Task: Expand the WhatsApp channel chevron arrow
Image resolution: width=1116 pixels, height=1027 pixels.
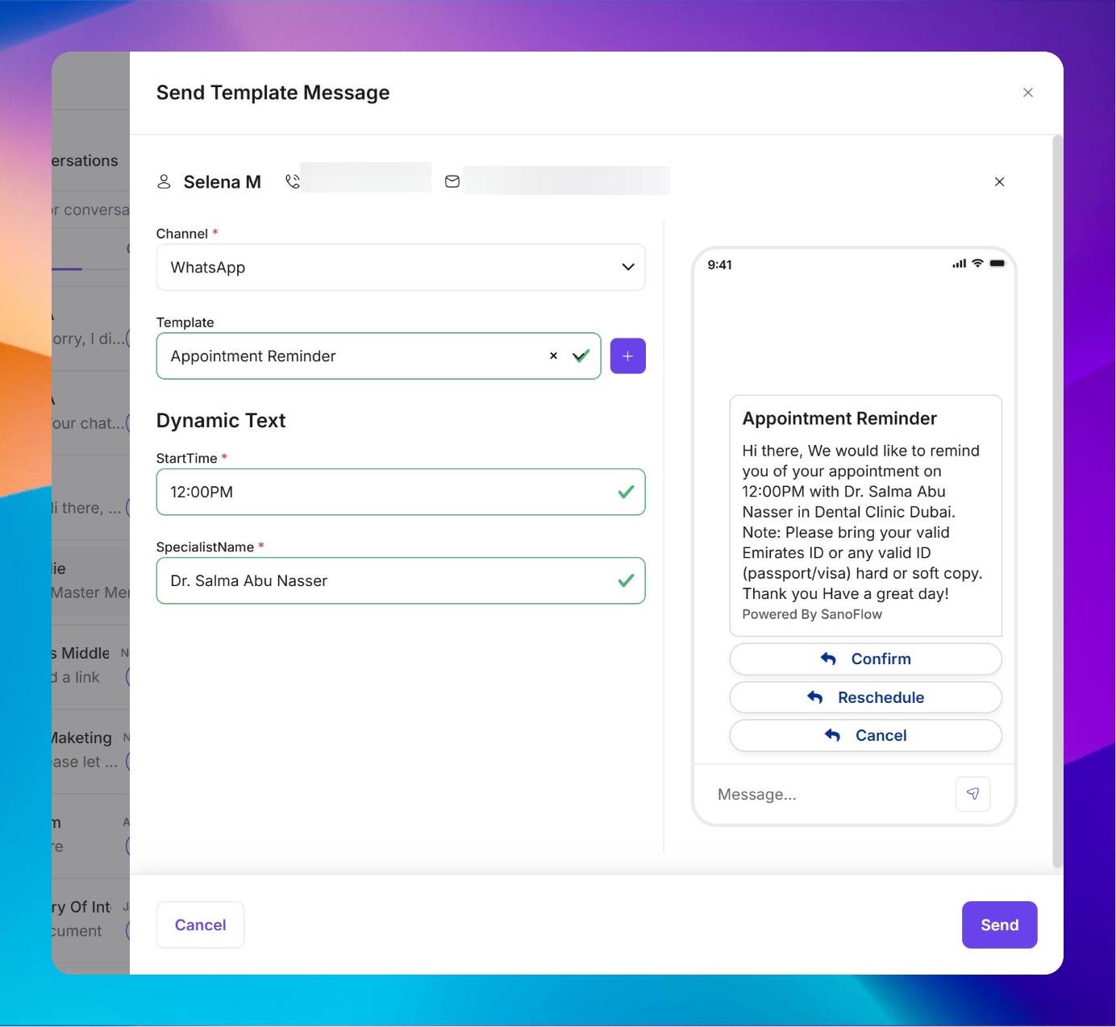Action: pos(627,268)
